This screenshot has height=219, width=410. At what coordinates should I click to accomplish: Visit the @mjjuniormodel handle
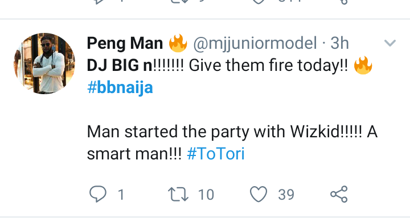(255, 43)
